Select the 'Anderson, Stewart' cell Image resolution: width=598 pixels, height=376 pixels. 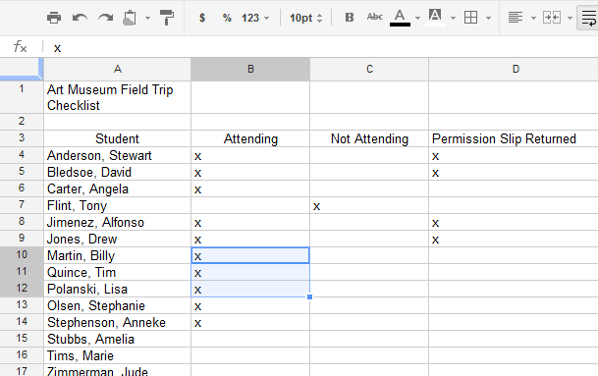point(118,155)
